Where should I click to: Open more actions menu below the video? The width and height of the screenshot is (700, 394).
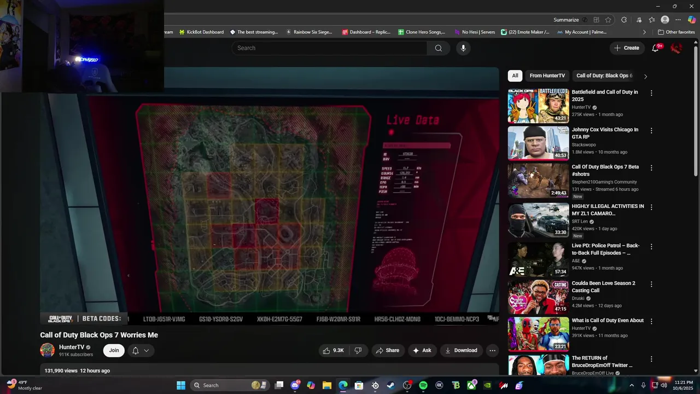[492, 350]
